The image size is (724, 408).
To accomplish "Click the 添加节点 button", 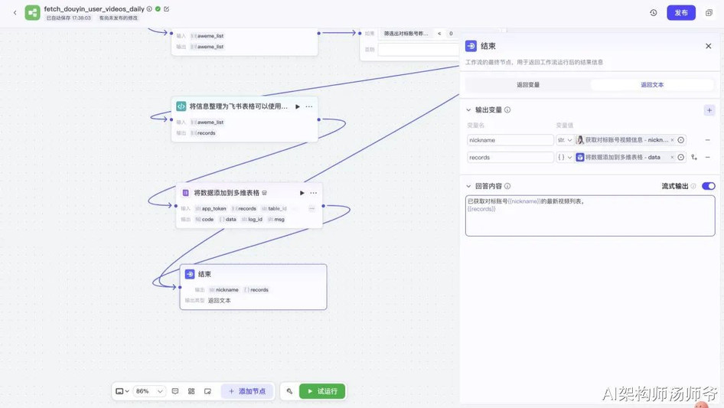I will pyautogui.click(x=247, y=391).
